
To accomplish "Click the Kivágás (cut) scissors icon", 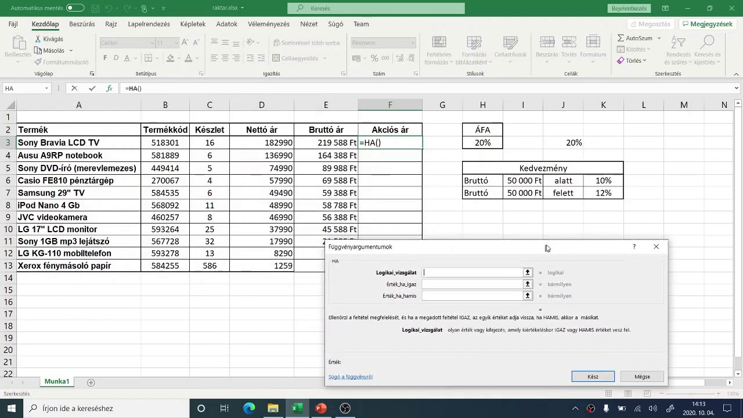I will [38, 39].
